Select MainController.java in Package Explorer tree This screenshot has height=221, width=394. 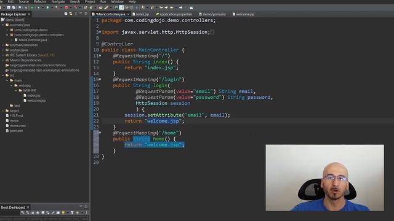33,40
